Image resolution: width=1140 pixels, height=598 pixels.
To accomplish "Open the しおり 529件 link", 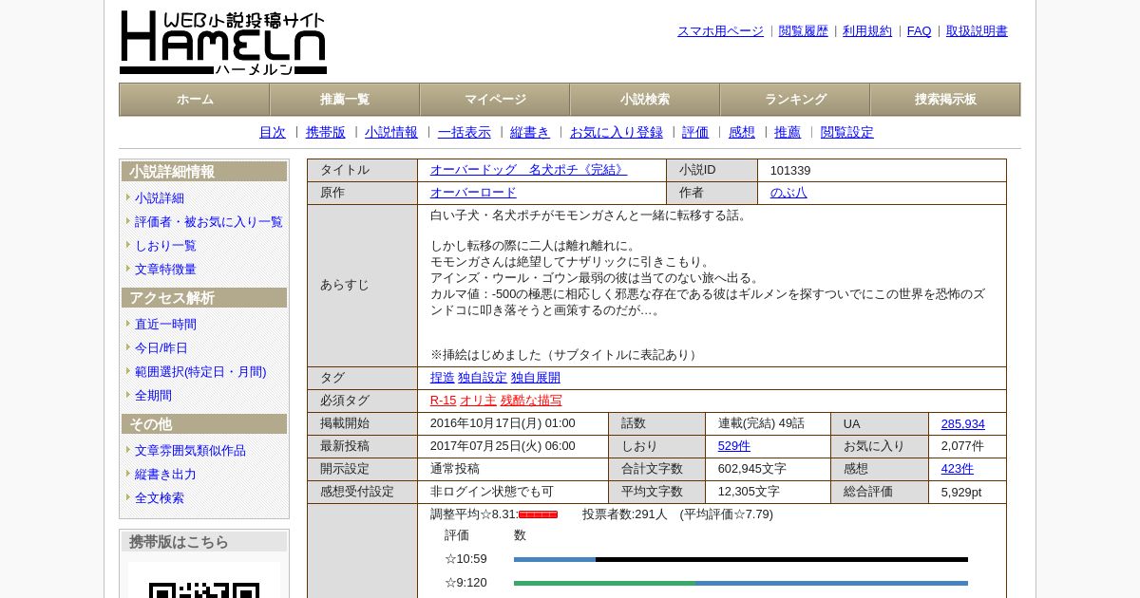I will point(734,446).
